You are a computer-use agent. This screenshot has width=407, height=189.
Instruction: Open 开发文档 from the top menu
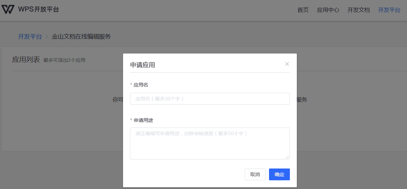[358, 10]
